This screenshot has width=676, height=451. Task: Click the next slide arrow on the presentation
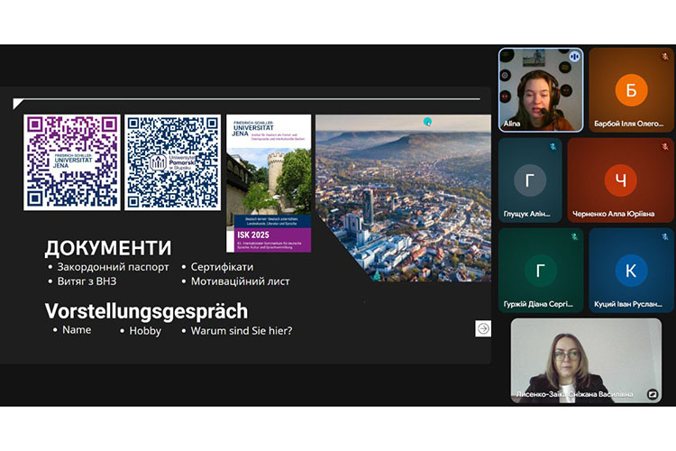[x=483, y=329]
